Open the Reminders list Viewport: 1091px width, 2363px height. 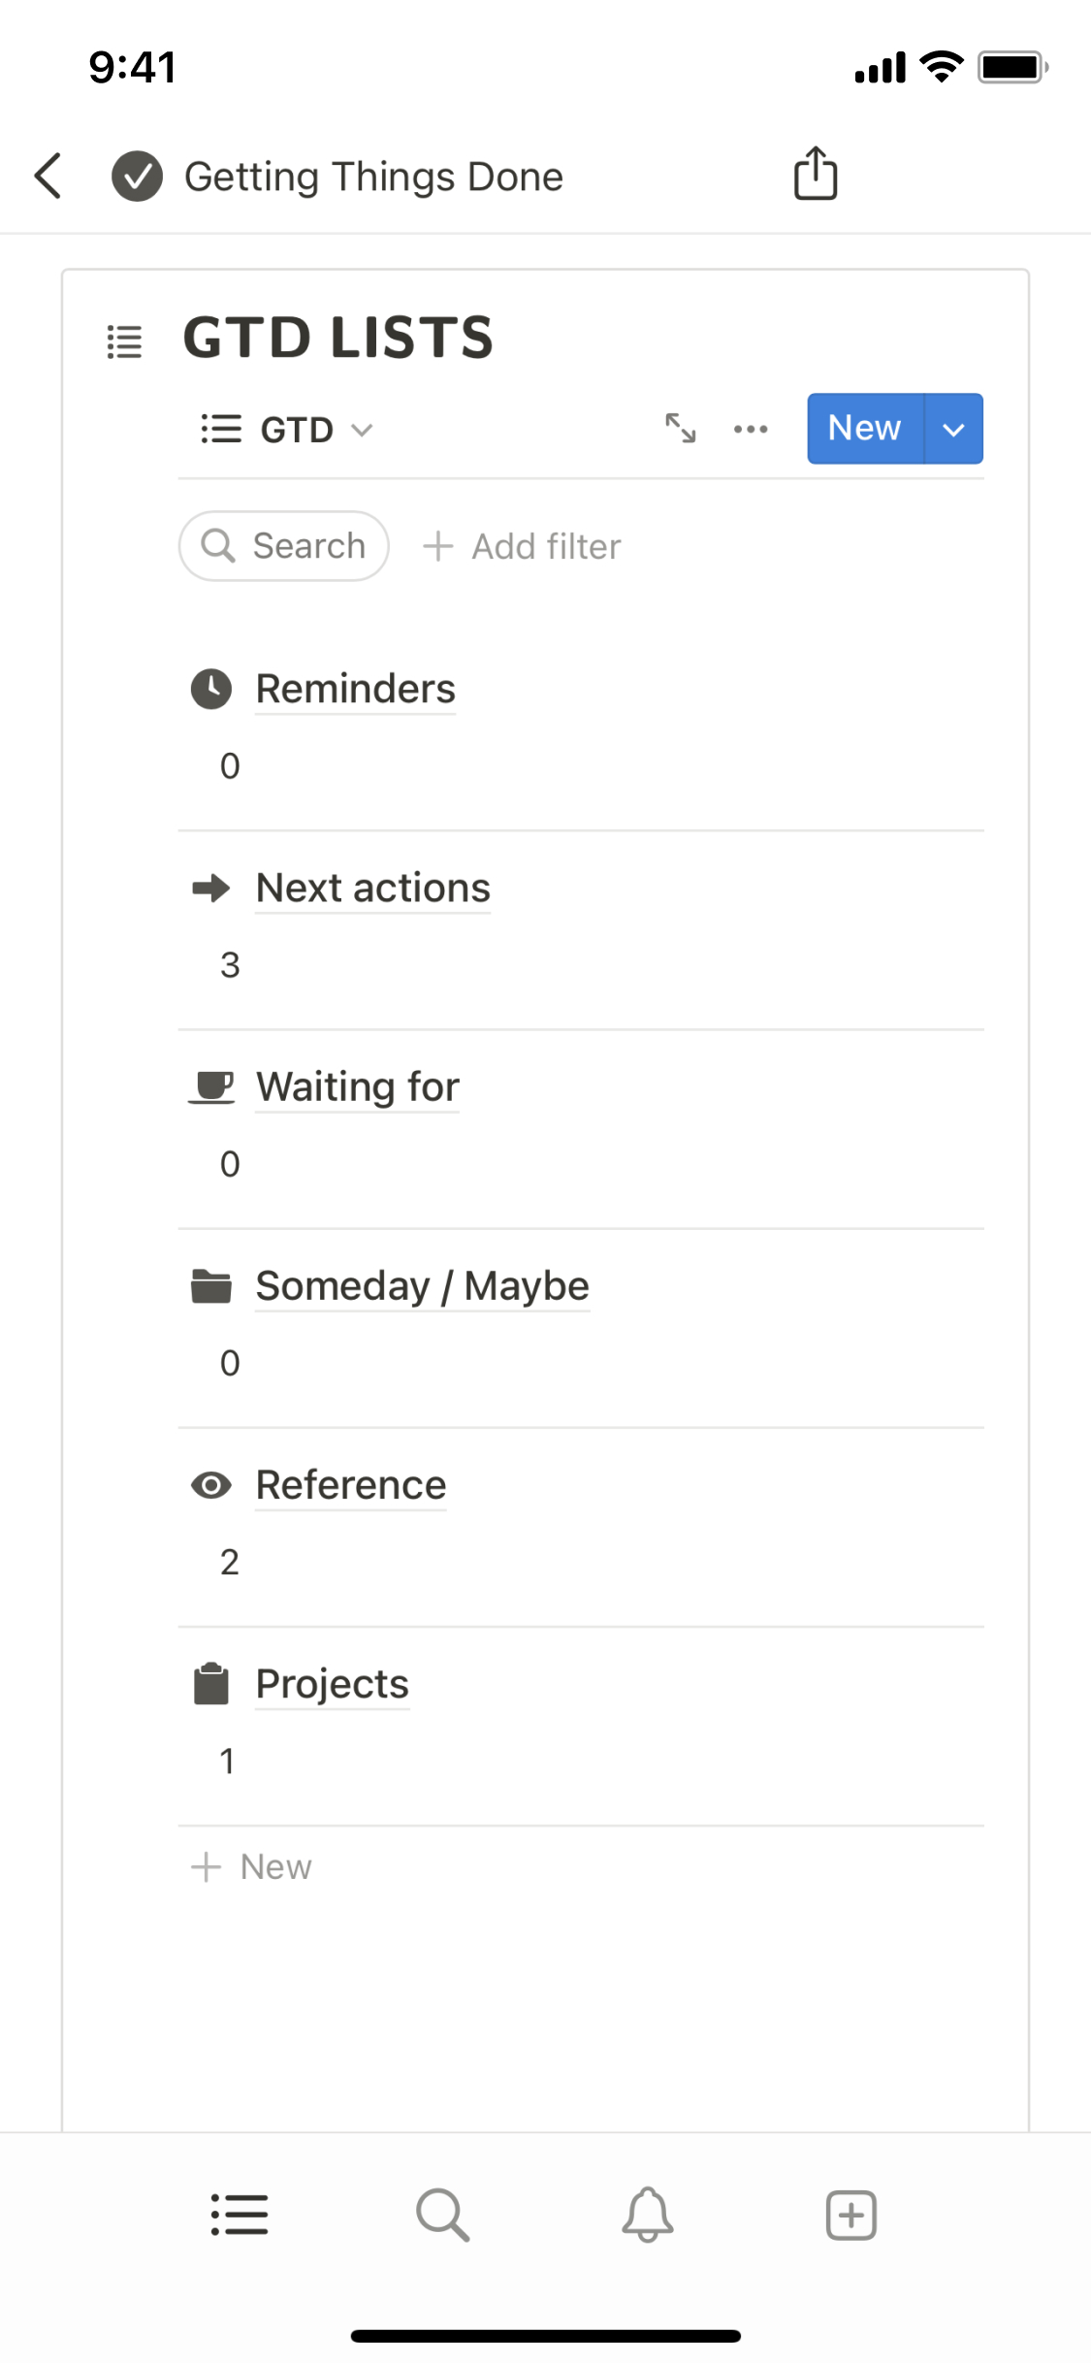tap(355, 689)
